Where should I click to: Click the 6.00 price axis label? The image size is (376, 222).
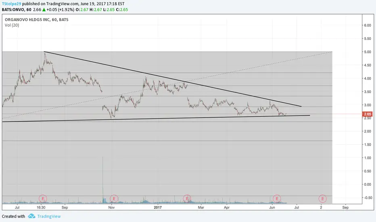coord(368,25)
